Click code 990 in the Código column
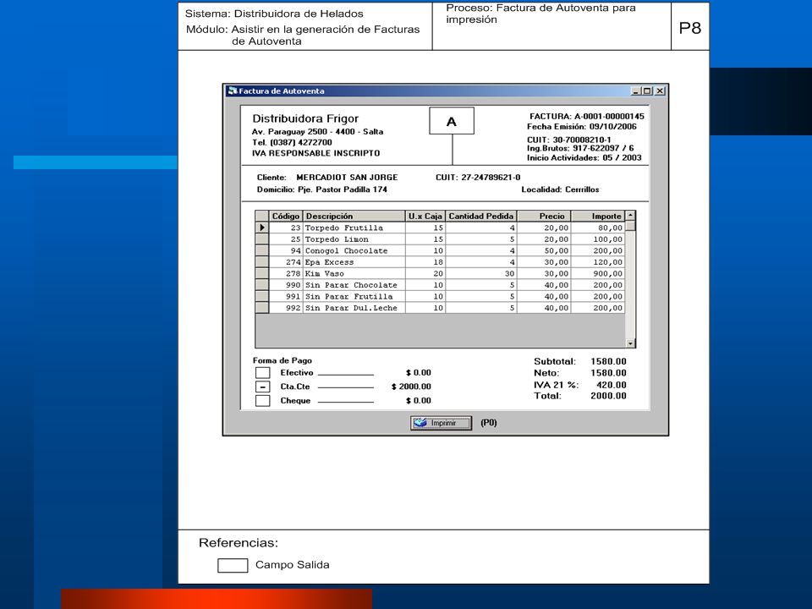This screenshot has height=609, width=812. point(285,285)
